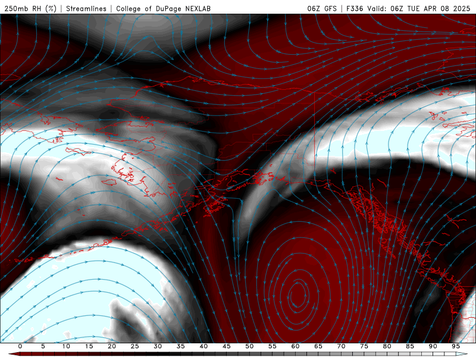Click the "70" colorbar scale label

pyautogui.click(x=341, y=346)
